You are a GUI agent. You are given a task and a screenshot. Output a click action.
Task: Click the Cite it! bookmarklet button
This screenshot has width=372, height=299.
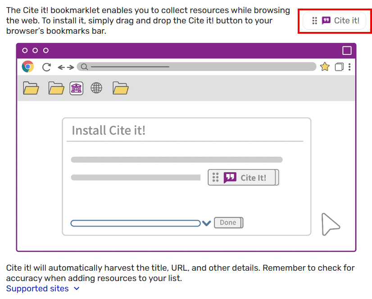pyautogui.click(x=334, y=21)
